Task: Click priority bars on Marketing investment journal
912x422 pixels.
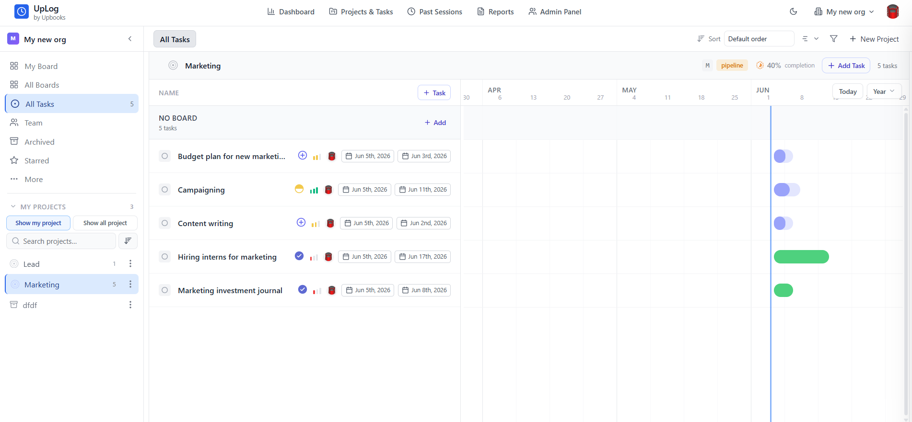Action: click(317, 291)
